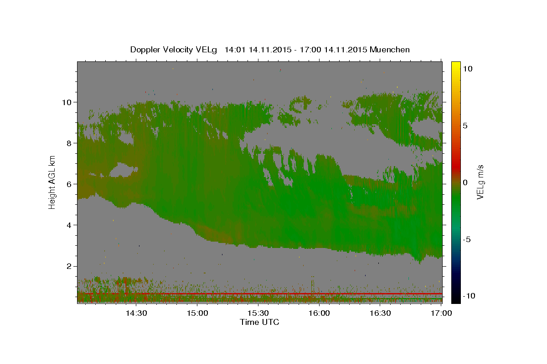Click the 'Time UTC' axis label
Image resolution: width=547 pixels, height=364 pixels.
coord(259,322)
